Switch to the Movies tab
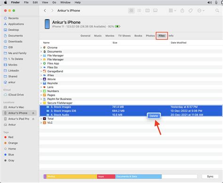This screenshot has width=223, height=183. (x=110, y=36)
